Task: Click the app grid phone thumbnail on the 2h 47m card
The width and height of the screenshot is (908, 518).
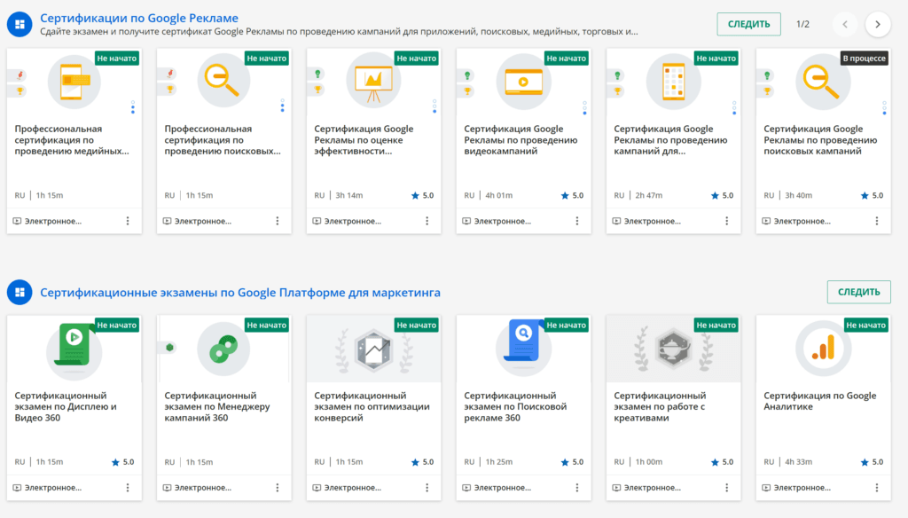Action: point(674,82)
